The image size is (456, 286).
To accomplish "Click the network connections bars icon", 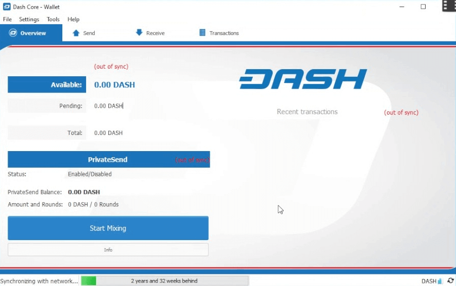I will click(440, 281).
